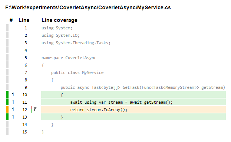Click the 'using System.Threading.Tasks;' line
The height and width of the screenshot is (142, 231).
[76, 43]
